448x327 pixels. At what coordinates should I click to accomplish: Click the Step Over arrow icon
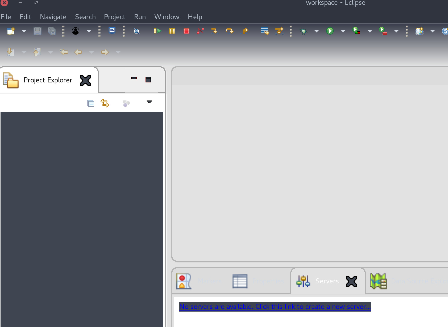[x=229, y=31]
